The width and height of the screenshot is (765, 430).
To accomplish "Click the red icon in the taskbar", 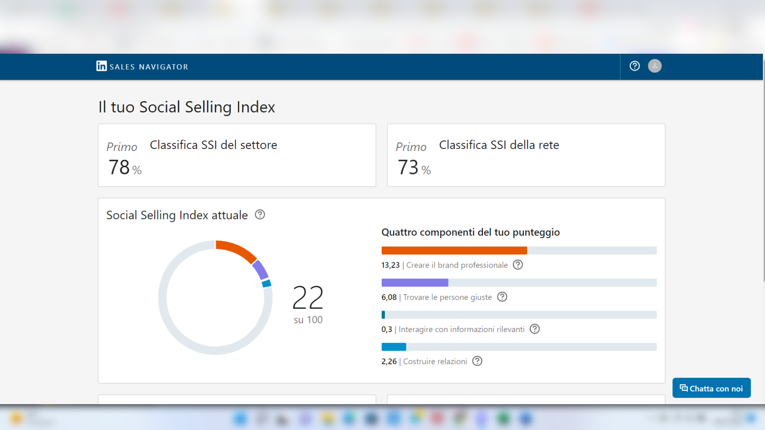I will [x=438, y=419].
